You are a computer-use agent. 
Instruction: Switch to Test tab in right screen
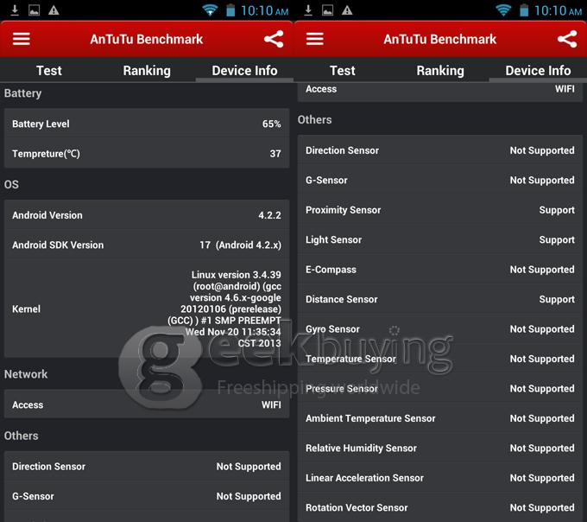pyautogui.click(x=343, y=71)
